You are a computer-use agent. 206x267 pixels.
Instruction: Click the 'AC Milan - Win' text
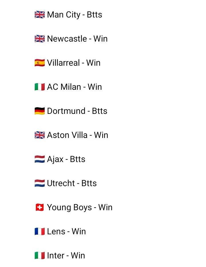(74, 87)
